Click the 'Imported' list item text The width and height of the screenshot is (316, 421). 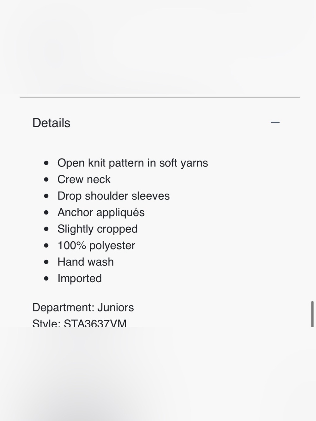tap(80, 278)
